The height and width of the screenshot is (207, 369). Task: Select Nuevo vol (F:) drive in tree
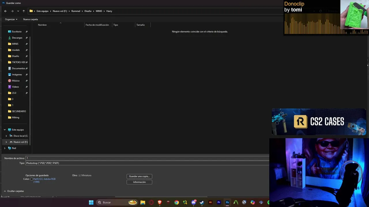(20, 142)
